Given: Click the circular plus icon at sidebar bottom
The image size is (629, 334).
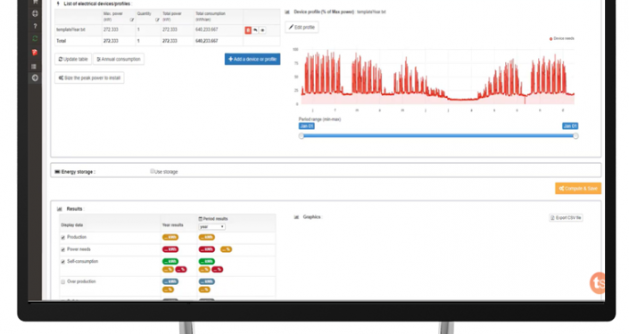Looking at the screenshot, I should point(35,77).
